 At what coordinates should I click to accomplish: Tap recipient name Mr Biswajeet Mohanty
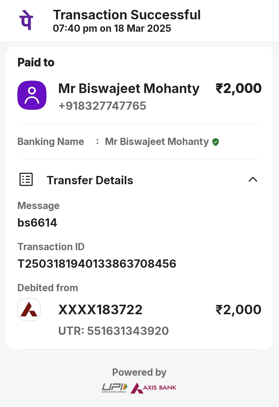point(129,88)
